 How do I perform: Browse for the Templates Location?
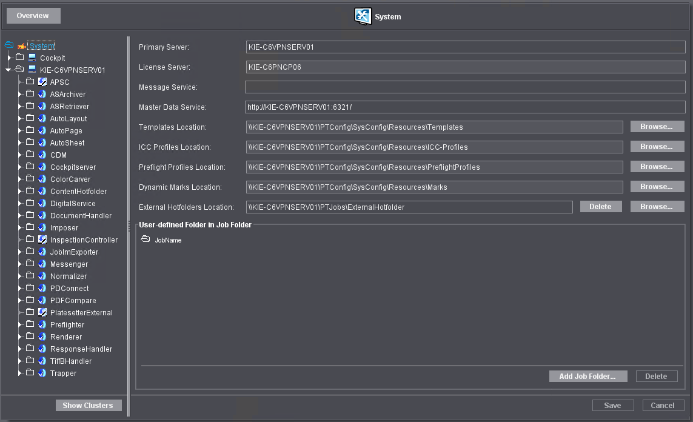point(657,127)
